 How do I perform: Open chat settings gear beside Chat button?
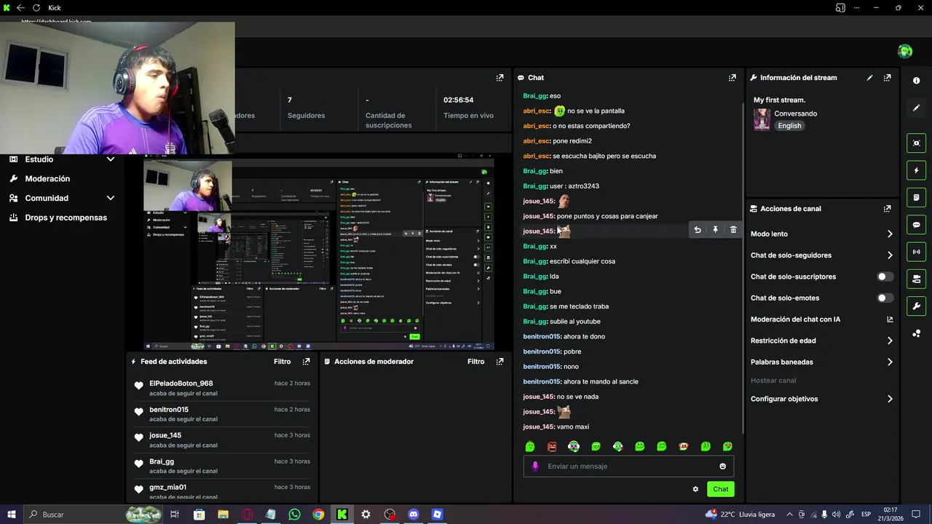click(695, 489)
